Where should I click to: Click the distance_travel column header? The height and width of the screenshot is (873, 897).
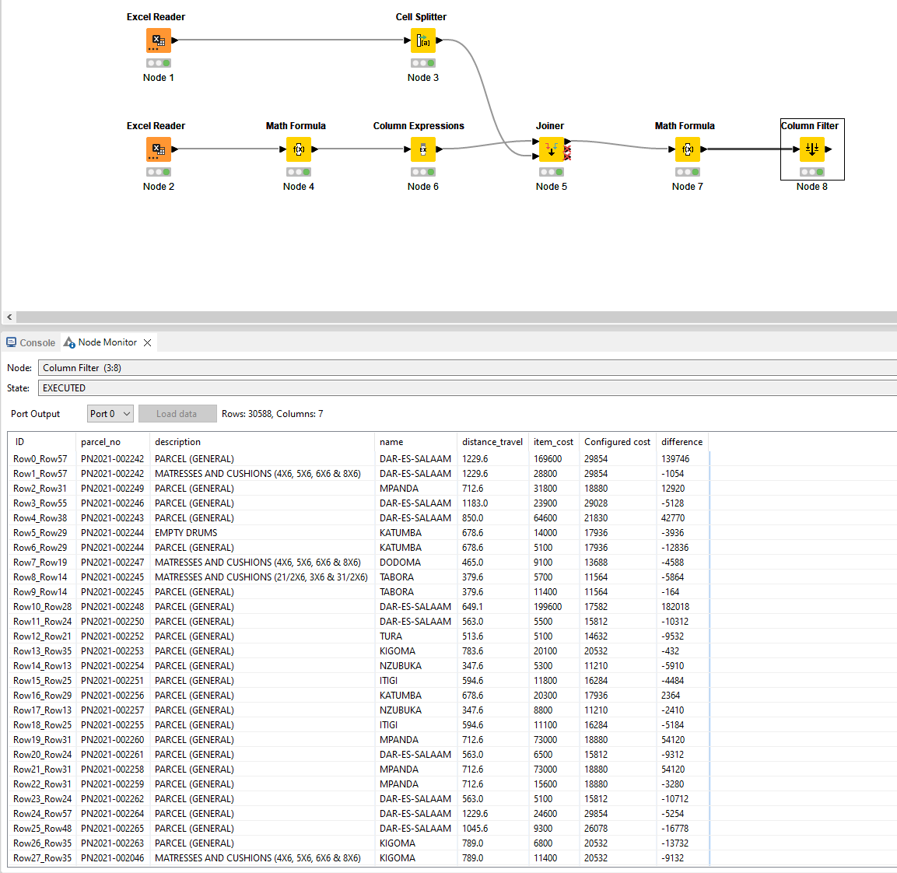(492, 442)
